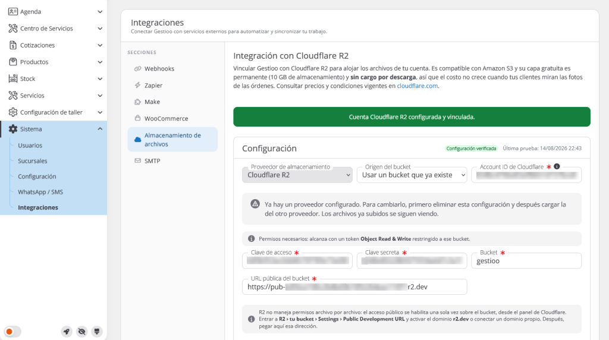Click the Integración con Cloudflare R2 heading

[x=291, y=55]
